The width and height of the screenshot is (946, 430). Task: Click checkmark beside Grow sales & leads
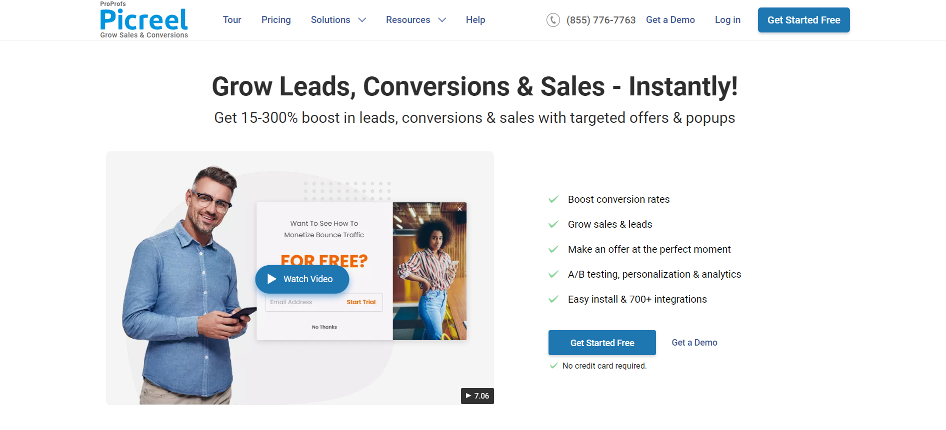click(553, 224)
